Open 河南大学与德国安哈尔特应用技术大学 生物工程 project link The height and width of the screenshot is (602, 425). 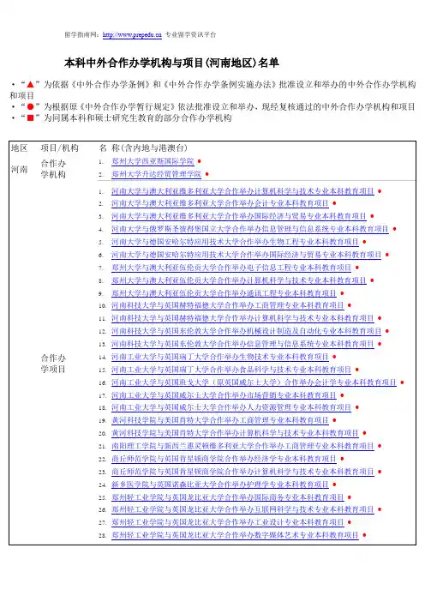[x=235, y=242]
